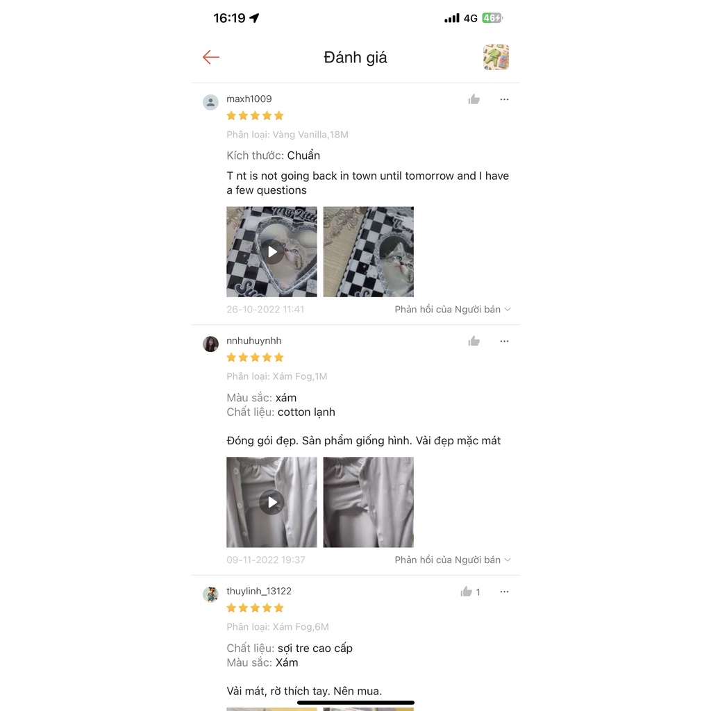711x711 pixels.
Task: Play the gray clothing review video
Action: coord(271,502)
